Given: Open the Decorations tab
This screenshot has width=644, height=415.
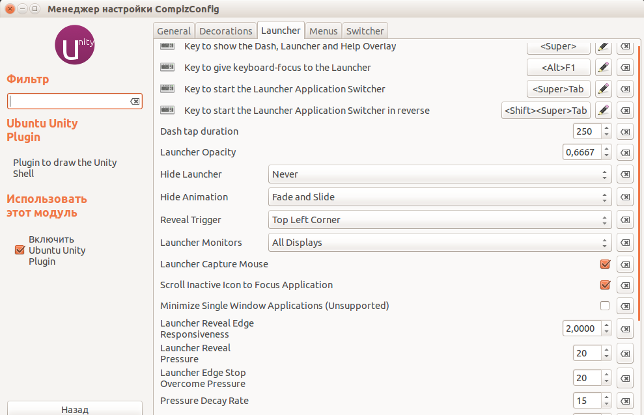Looking at the screenshot, I should (225, 31).
